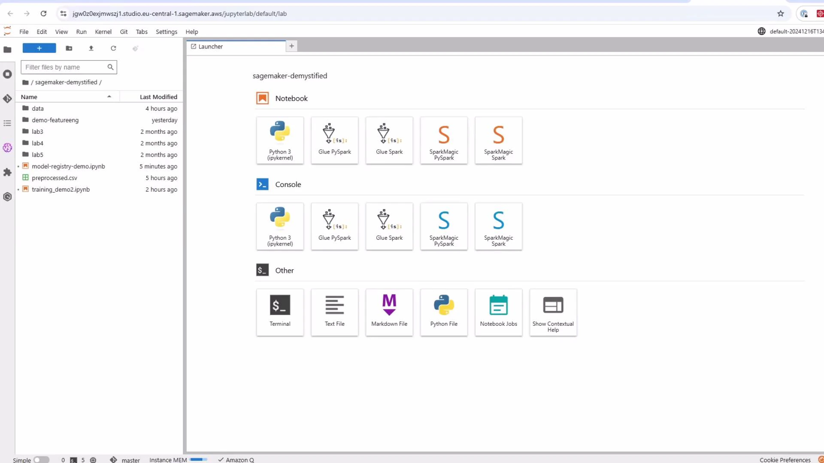
Task: Open a new Terminal
Action: coord(280,312)
